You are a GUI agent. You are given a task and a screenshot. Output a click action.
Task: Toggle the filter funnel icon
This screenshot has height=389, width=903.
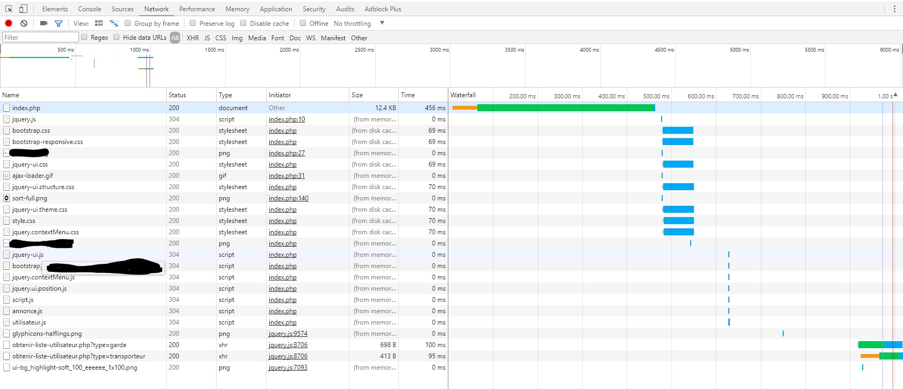click(59, 23)
